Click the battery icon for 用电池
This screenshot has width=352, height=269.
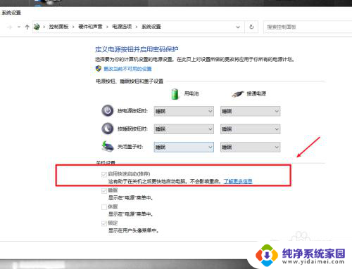tap(175, 94)
